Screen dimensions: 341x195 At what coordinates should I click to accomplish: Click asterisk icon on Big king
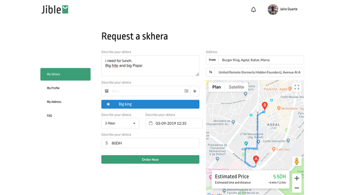coord(108,104)
